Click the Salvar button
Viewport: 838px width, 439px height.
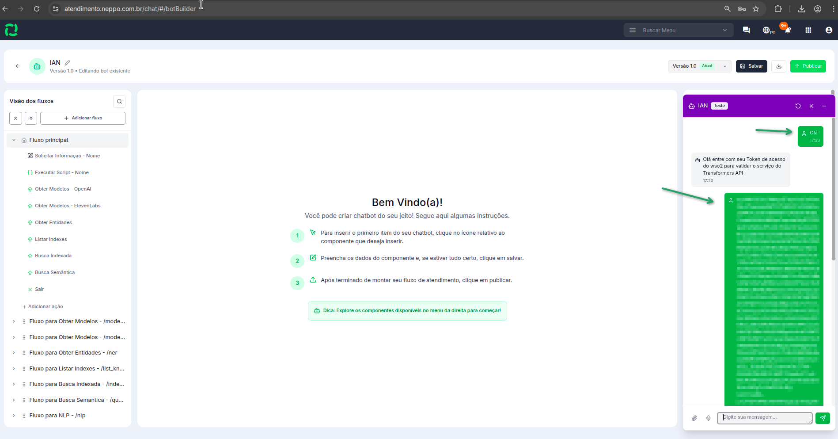751,66
